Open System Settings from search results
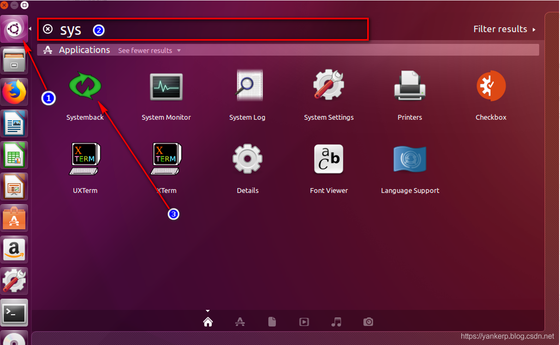The image size is (560, 345). click(x=328, y=85)
